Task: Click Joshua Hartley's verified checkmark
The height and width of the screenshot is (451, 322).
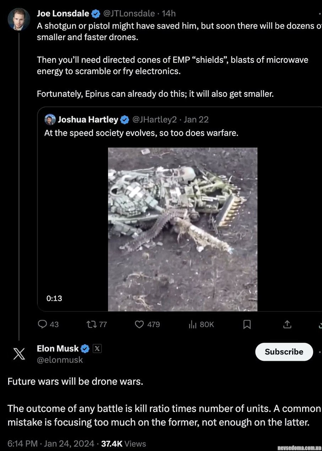Action: (125, 120)
